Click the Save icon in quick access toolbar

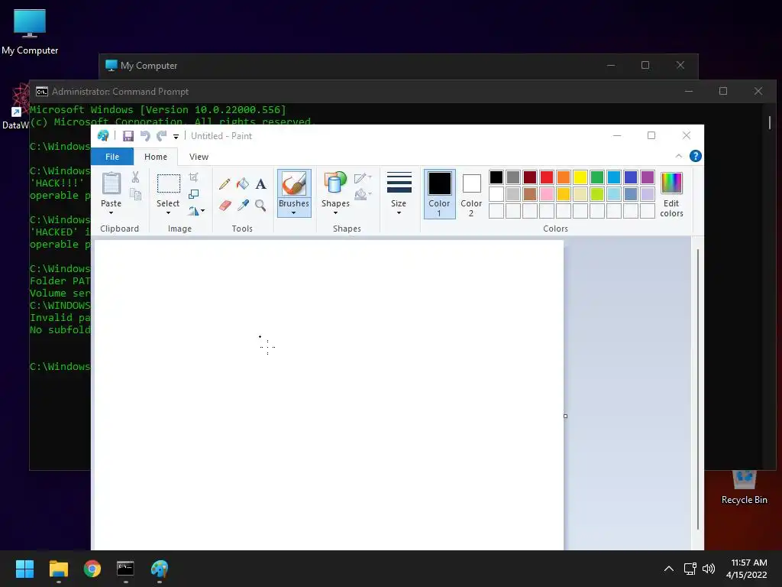click(128, 136)
